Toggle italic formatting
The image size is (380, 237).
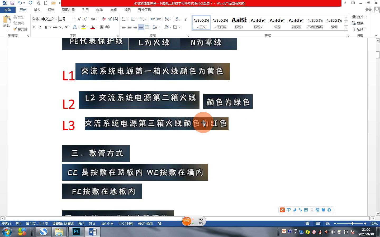pos(40,27)
